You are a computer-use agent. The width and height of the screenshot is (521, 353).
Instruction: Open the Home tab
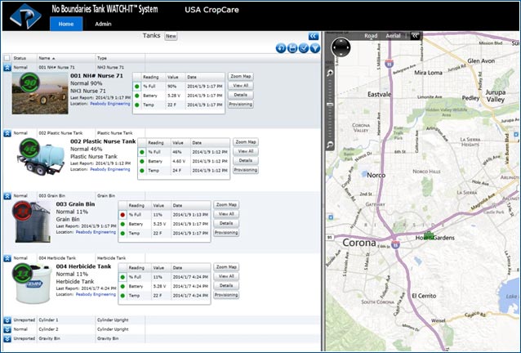click(66, 24)
